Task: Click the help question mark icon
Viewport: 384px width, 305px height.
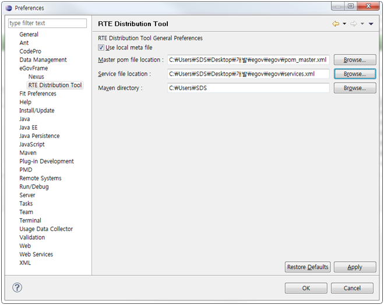Action: point(17,288)
